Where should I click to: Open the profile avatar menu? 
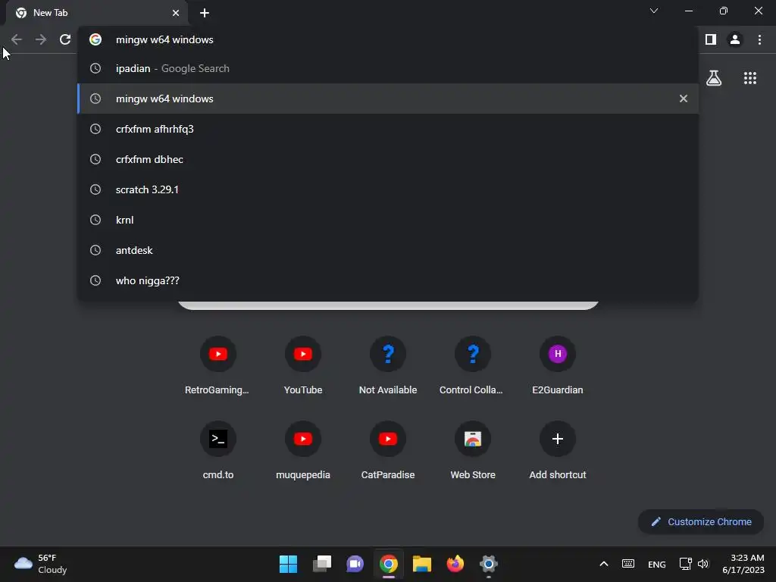(x=735, y=39)
